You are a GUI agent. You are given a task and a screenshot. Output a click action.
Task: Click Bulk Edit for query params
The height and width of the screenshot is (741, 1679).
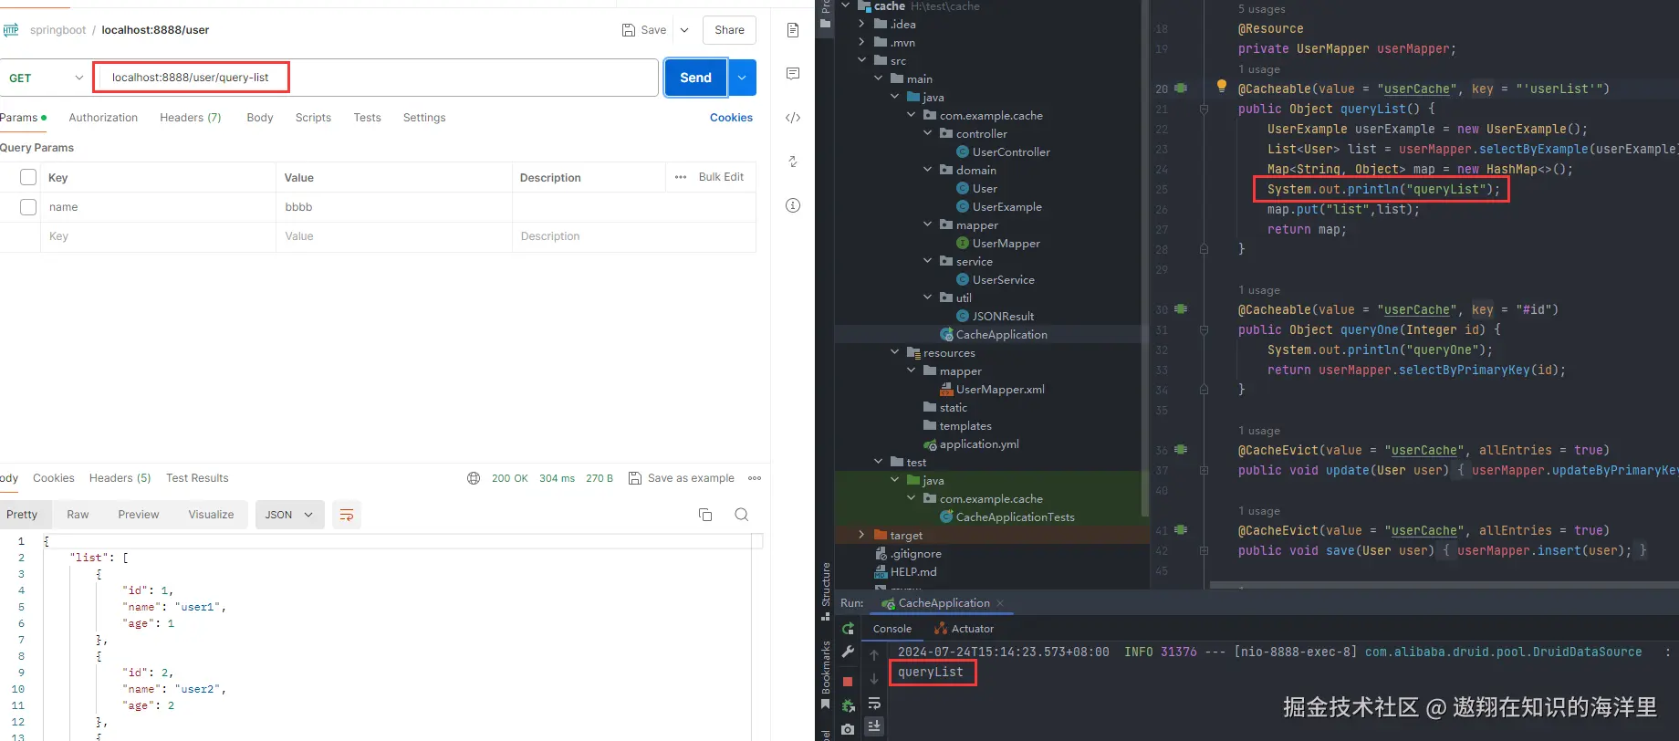721,177
